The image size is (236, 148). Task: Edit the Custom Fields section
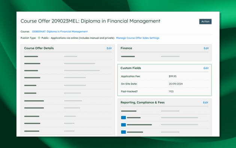click(x=206, y=68)
